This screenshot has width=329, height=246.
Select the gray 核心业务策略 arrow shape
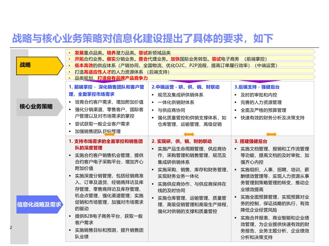click(40, 107)
